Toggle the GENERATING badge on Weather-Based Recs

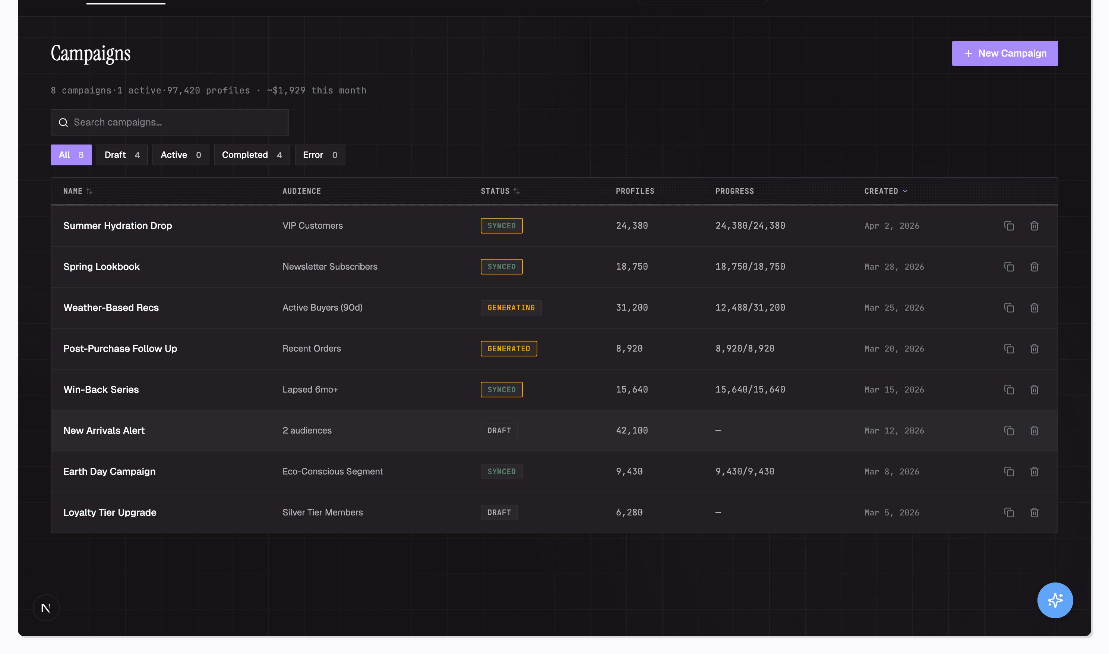tap(511, 308)
